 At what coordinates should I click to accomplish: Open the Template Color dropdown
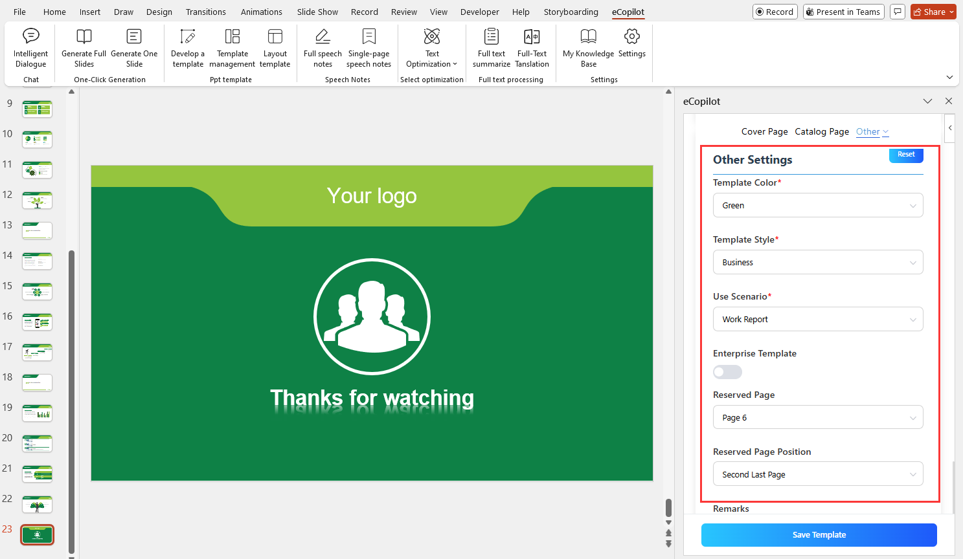(x=818, y=205)
